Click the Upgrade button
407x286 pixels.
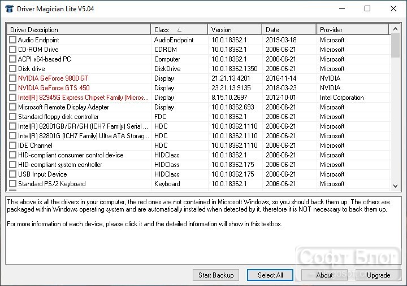(378, 275)
